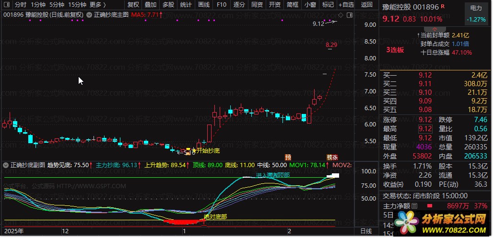Click the 榜涨 marker on the chart
This screenshot has height=238, width=494.
point(332,157)
